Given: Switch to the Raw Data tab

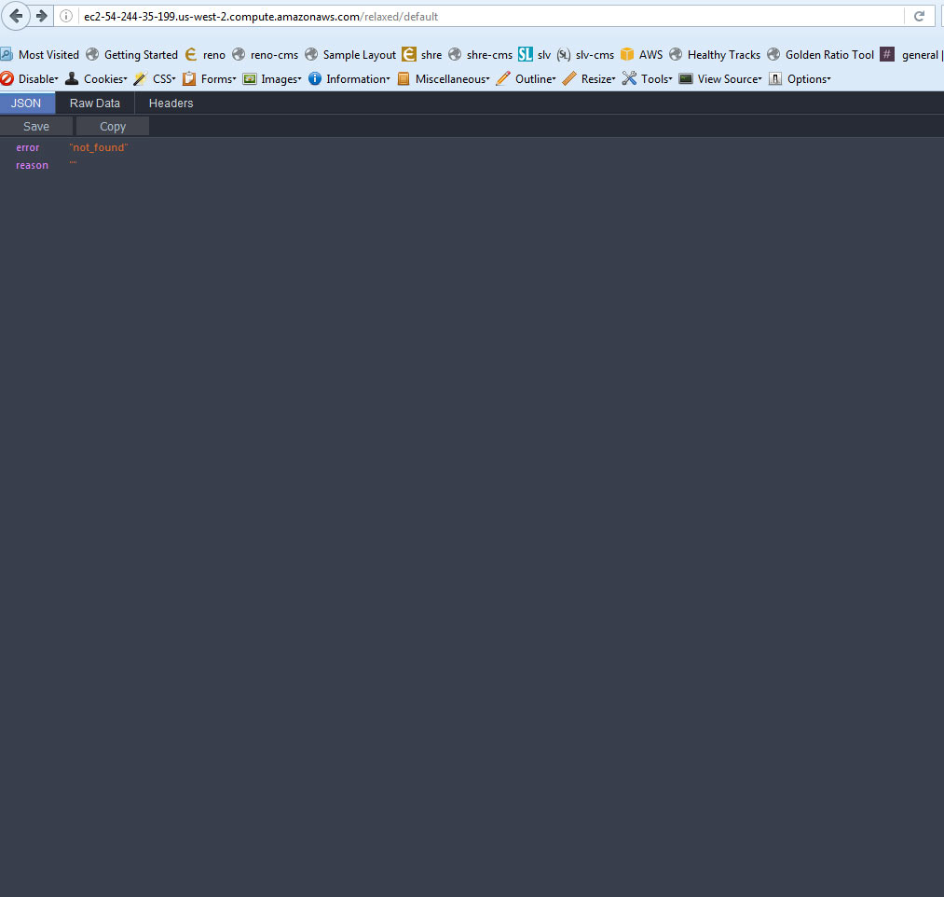Looking at the screenshot, I should [93, 103].
